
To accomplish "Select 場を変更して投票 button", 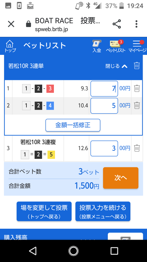I will (x=44, y=211).
